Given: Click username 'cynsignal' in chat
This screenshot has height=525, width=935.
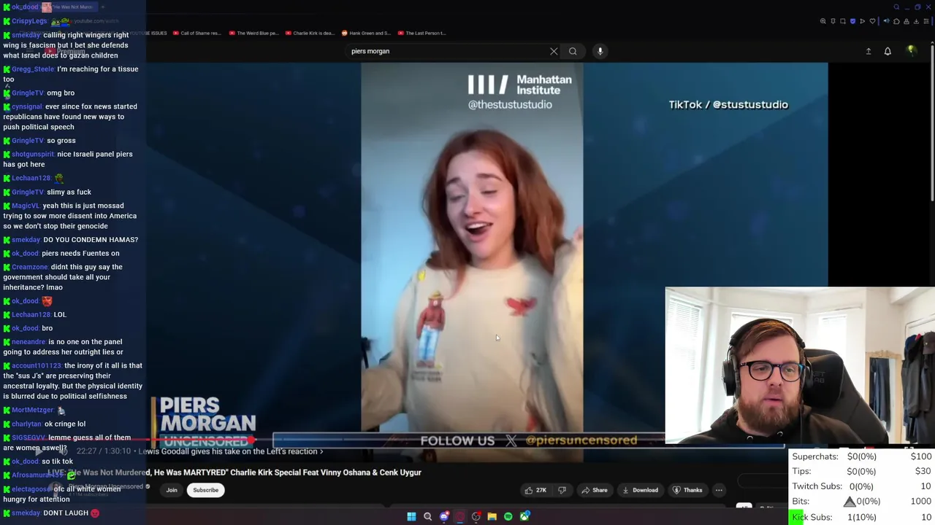Looking at the screenshot, I should pyautogui.click(x=27, y=106).
